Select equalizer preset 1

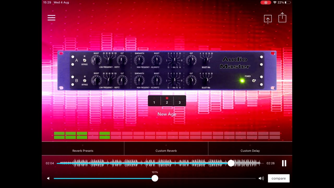click(154, 101)
